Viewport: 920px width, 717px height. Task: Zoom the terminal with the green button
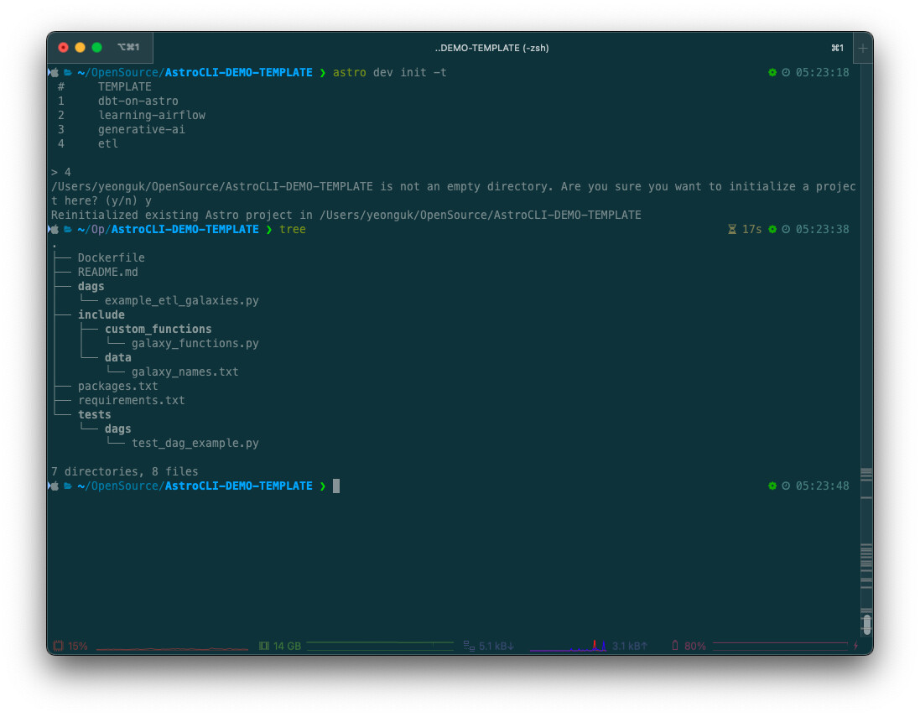tap(96, 48)
